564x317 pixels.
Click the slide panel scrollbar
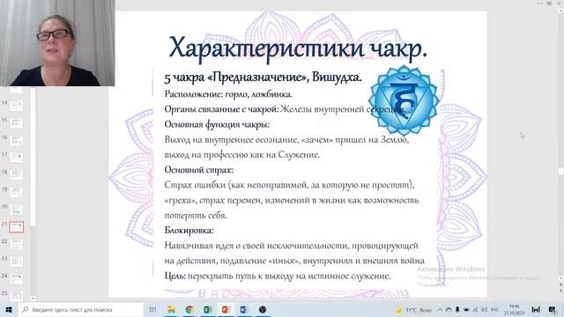pos(33,157)
